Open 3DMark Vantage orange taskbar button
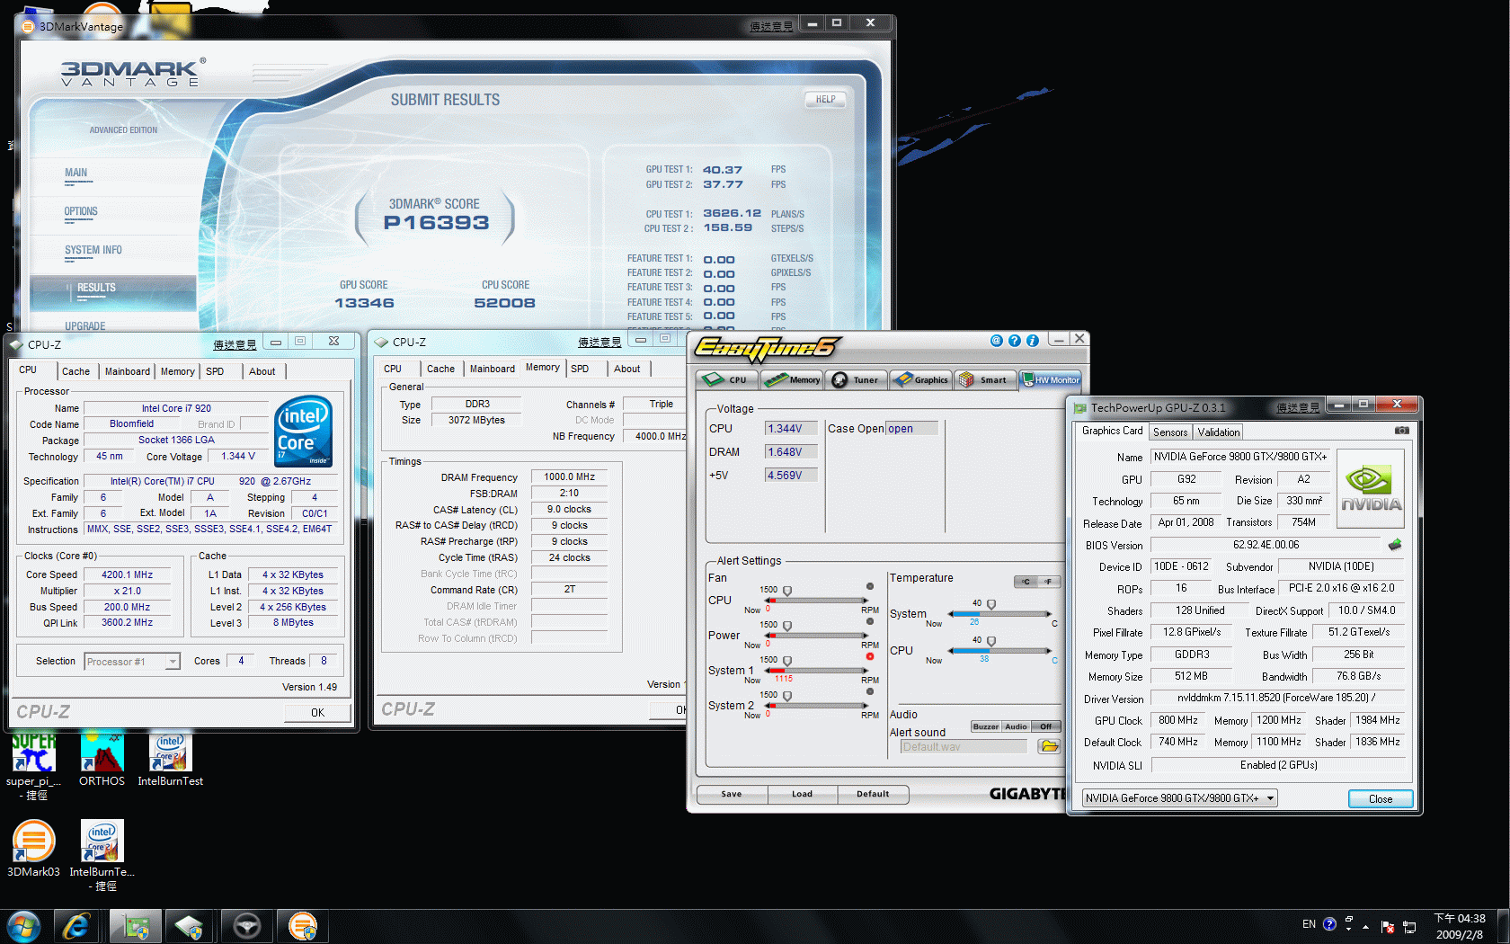 303,926
